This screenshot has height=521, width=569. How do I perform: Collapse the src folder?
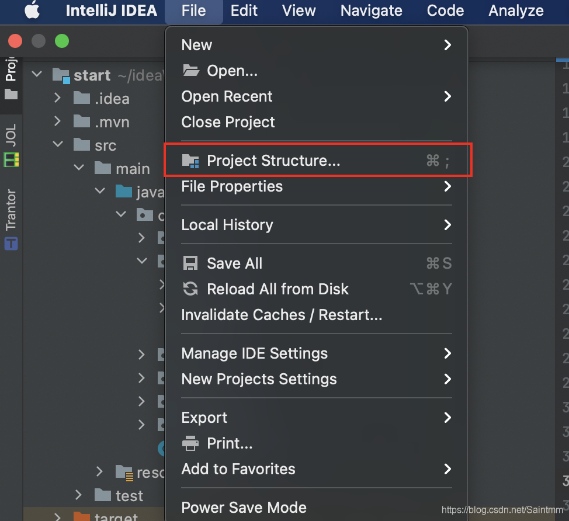point(58,144)
